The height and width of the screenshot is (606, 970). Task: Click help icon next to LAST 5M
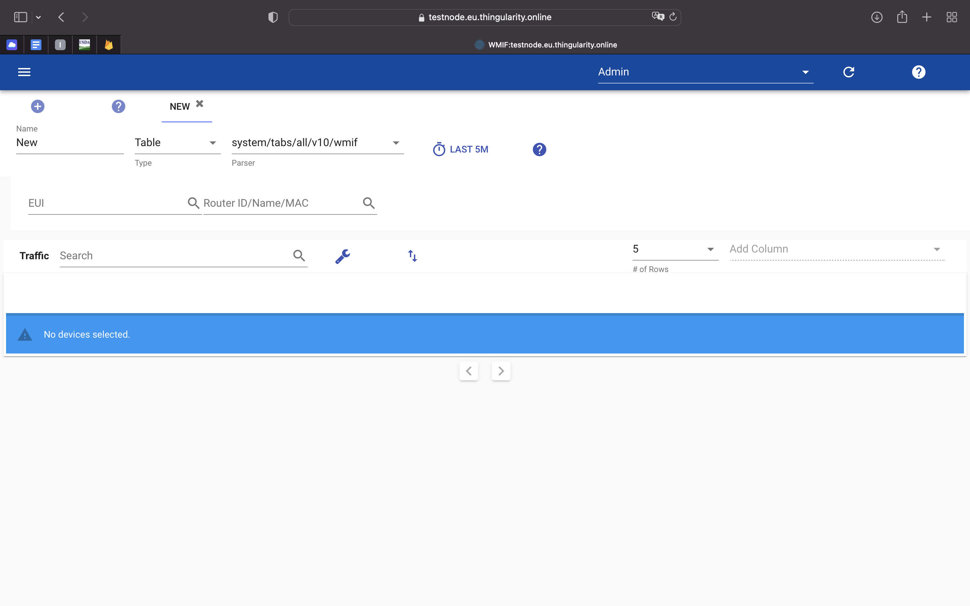pos(539,149)
